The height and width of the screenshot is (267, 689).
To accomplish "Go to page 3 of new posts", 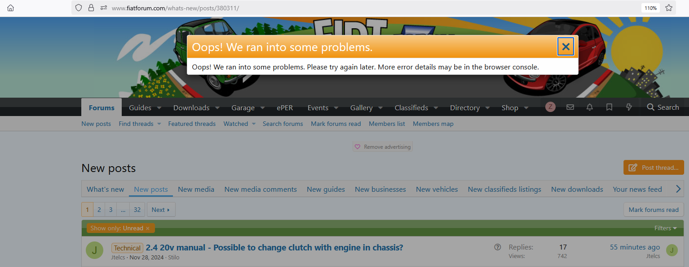I will (111, 210).
